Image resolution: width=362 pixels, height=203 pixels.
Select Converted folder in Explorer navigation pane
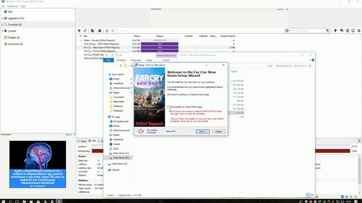[117, 97]
